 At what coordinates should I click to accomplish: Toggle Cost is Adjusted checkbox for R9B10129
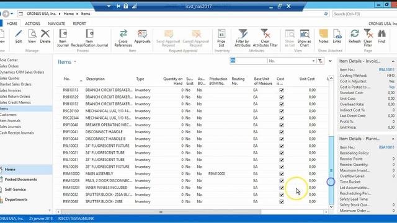point(282,97)
